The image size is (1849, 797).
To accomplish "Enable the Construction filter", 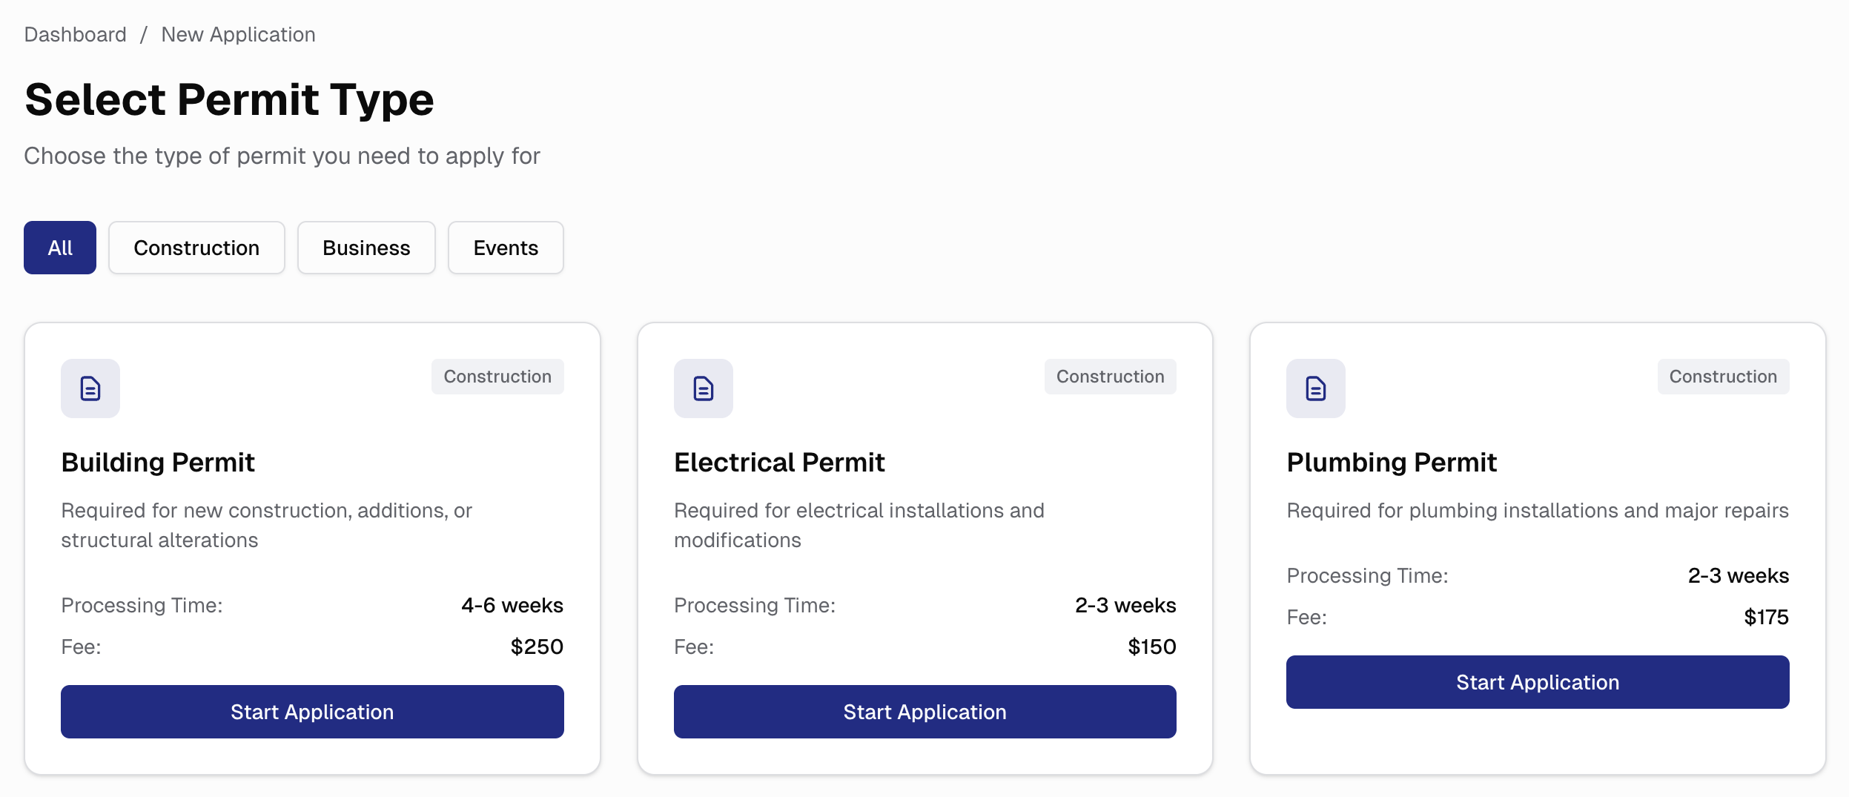I will click(x=196, y=248).
